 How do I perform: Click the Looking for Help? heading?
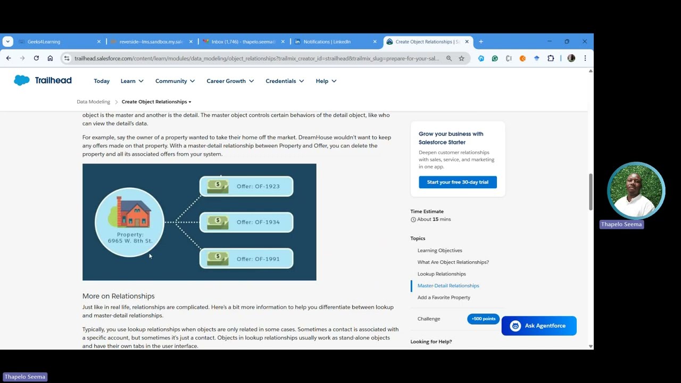[x=431, y=342]
